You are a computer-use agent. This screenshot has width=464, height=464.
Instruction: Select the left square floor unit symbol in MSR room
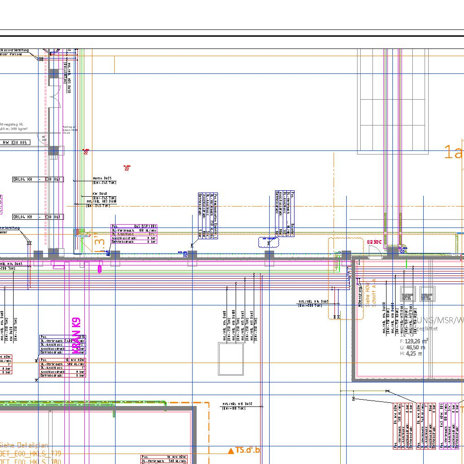[408, 295]
